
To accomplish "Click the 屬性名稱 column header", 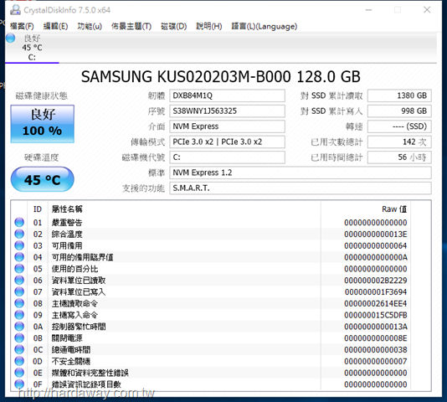I will tap(67, 209).
